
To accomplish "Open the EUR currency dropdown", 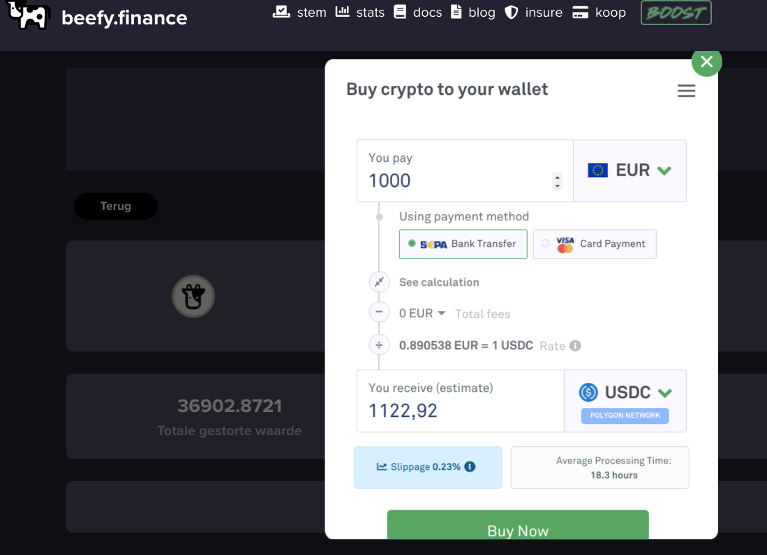I will (x=629, y=169).
